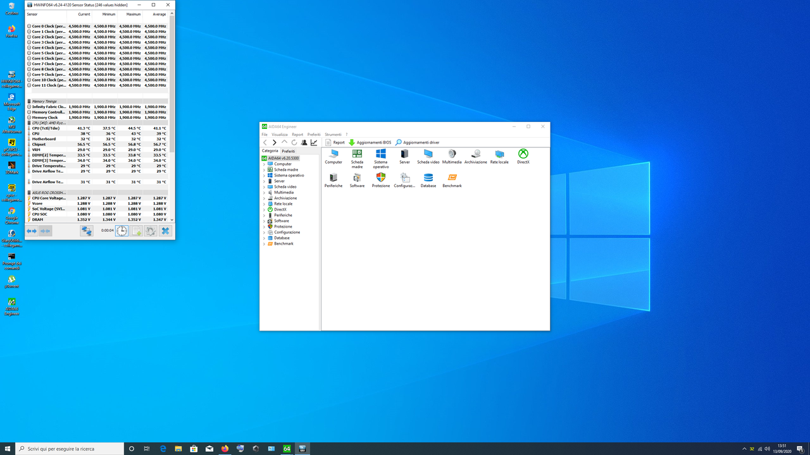Screen dimensions: 810x455
Task: Switch to the Preferiti tab
Action: [289, 151]
